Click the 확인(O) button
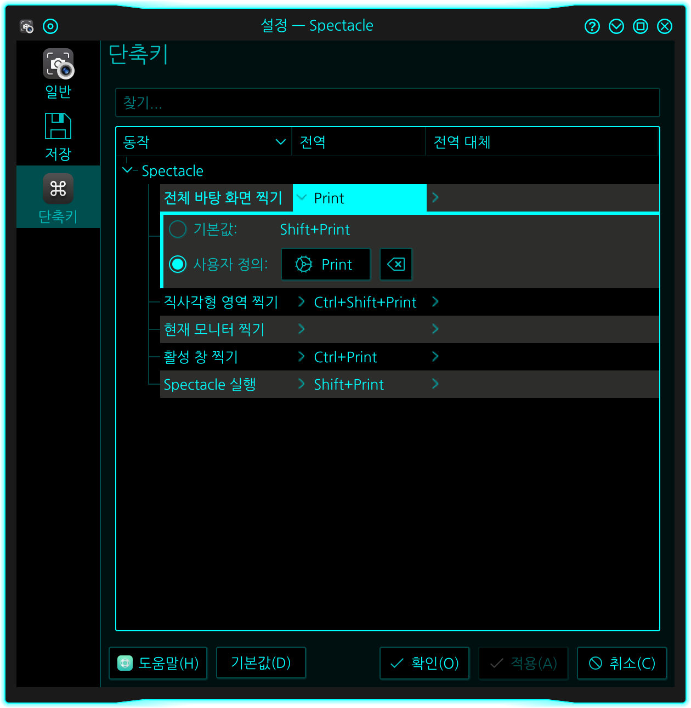Image resolution: width=691 pixels, height=708 pixels. (424, 663)
